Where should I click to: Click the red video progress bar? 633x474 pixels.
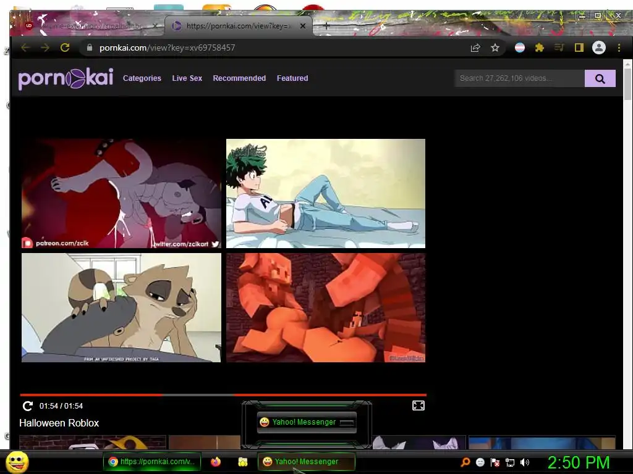223,395
